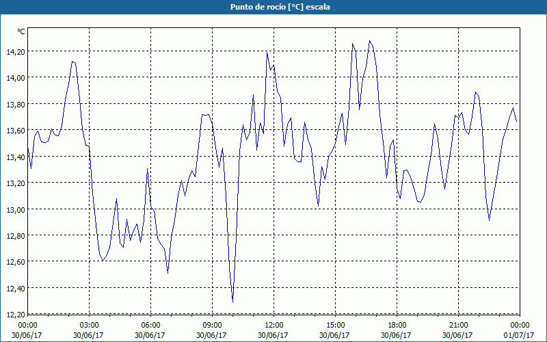
Task: Click the 03:00 time label
Action: coord(89,326)
